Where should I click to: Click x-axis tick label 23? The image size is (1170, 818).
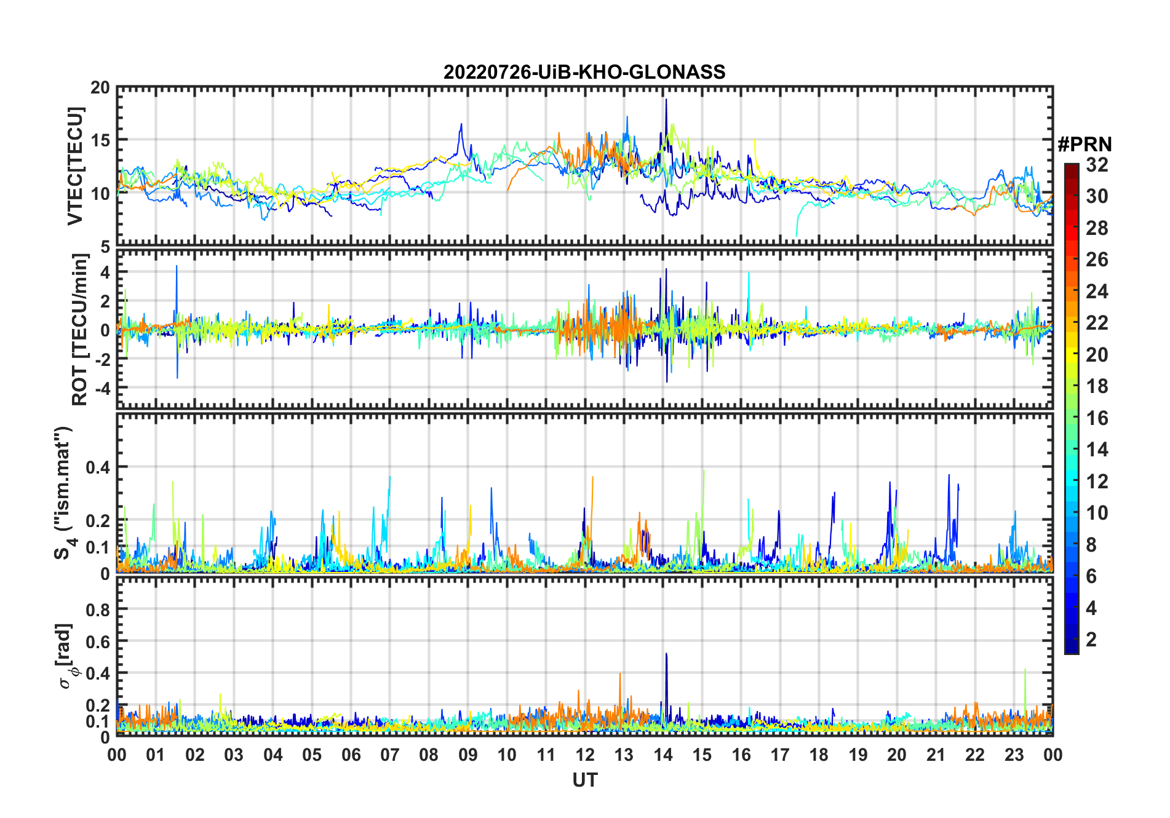(1014, 755)
